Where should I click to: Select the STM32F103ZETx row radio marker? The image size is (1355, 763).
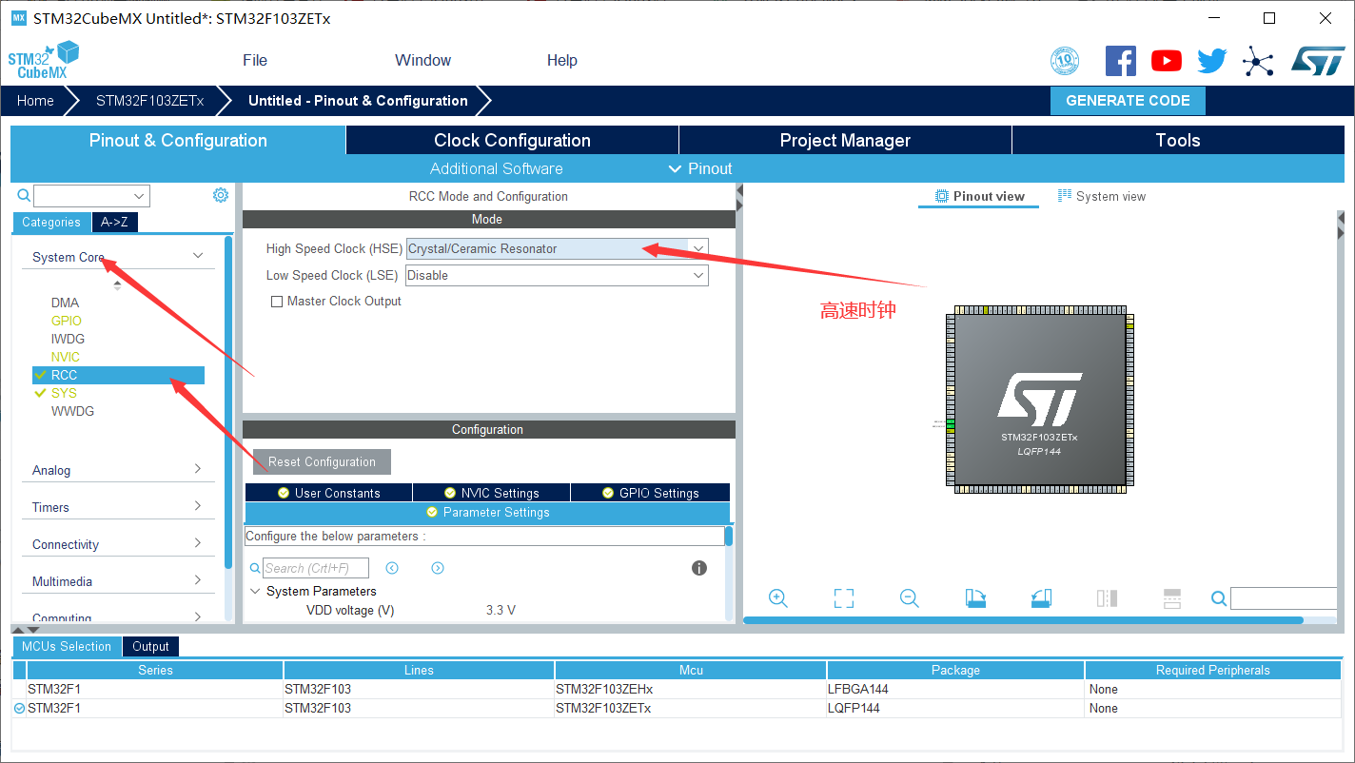coord(19,708)
